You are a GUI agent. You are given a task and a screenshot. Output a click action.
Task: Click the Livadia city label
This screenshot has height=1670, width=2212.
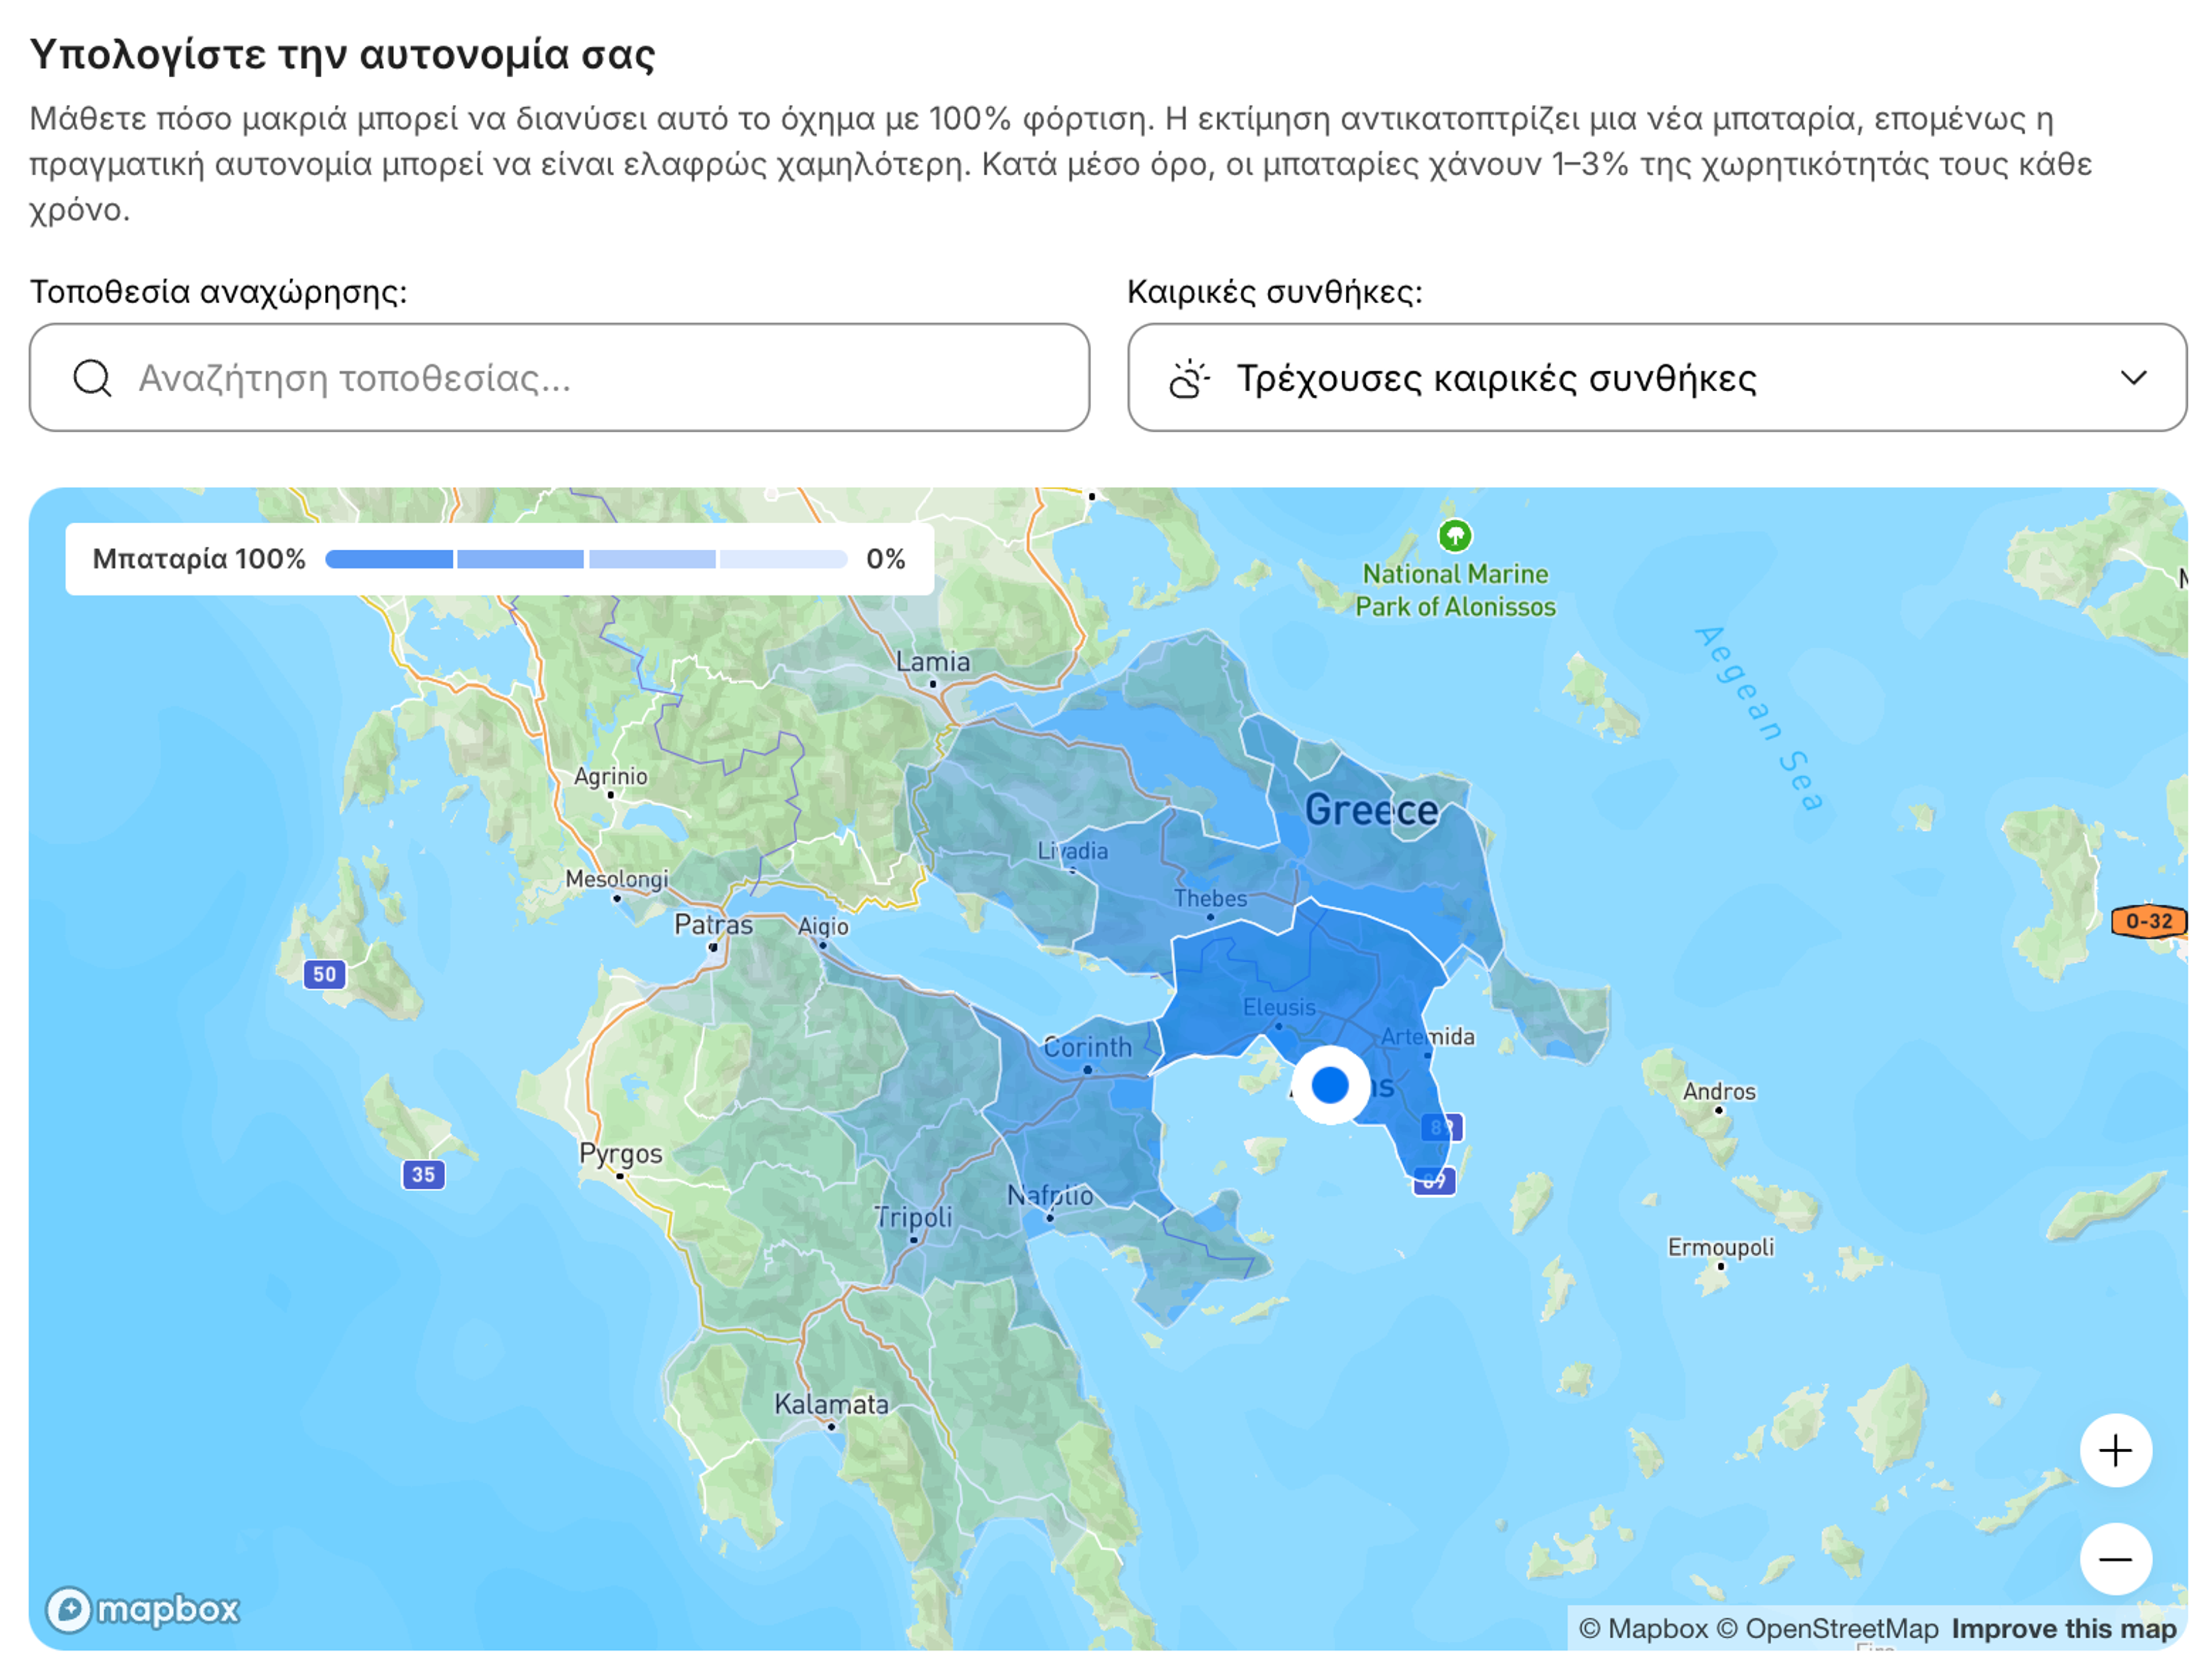pyautogui.click(x=1072, y=851)
